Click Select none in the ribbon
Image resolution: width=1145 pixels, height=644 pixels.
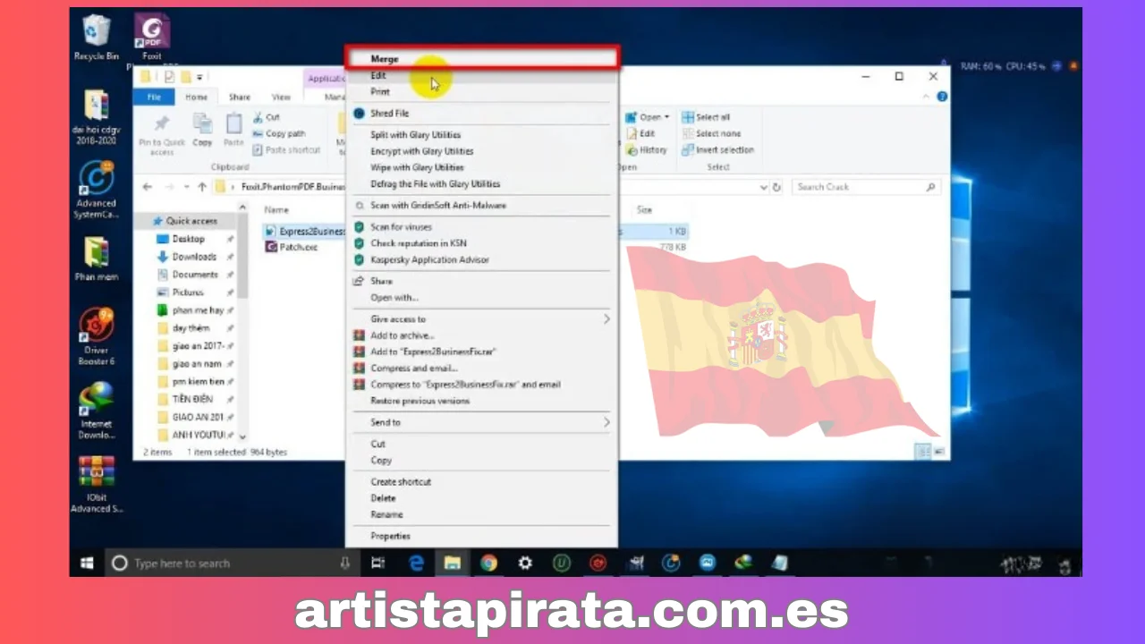click(710, 133)
